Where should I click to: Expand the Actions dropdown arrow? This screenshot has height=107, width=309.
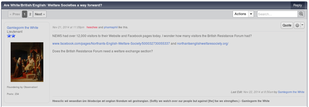pyautogui.click(x=251, y=14)
